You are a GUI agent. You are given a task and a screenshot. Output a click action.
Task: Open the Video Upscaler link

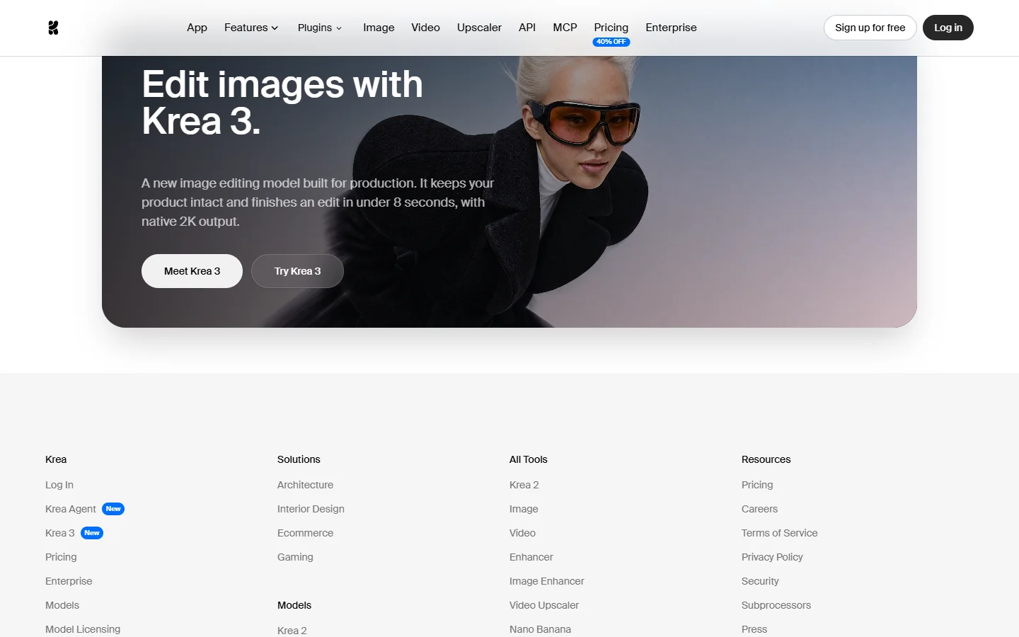click(544, 605)
